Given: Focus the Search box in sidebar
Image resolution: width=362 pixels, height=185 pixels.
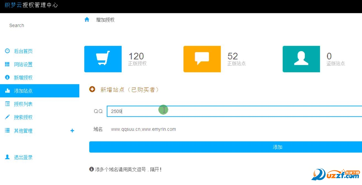Looking at the screenshot, I should click(x=40, y=25).
